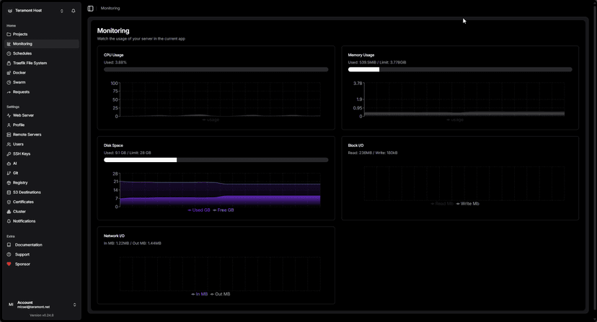Select the Support help icon
This screenshot has width=597, height=322.
(x=9, y=254)
